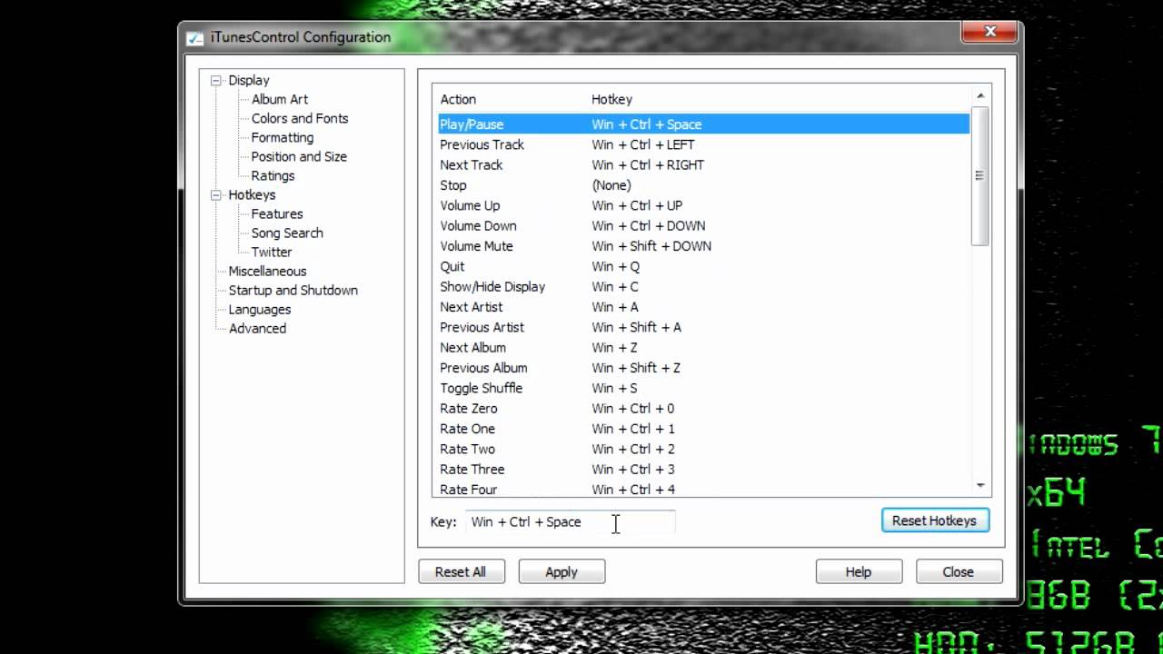Select the Rate Three row
1163x654 pixels.
click(x=704, y=469)
